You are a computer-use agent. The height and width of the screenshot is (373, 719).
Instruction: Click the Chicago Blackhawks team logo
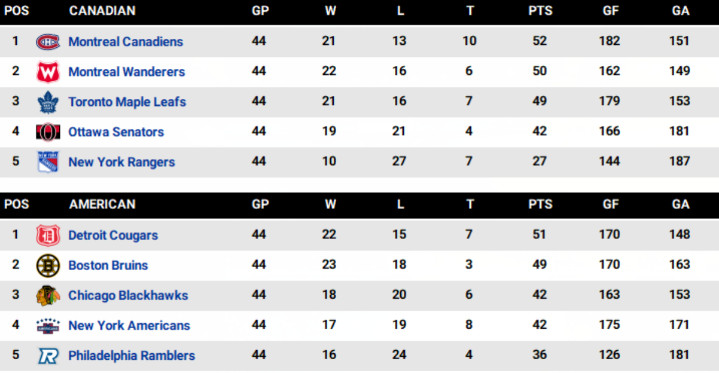tap(48, 295)
